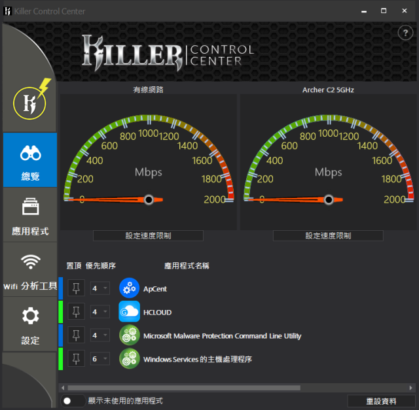Click the Killer Control Center logo
This screenshot has height=410, width=419.
coord(168,53)
